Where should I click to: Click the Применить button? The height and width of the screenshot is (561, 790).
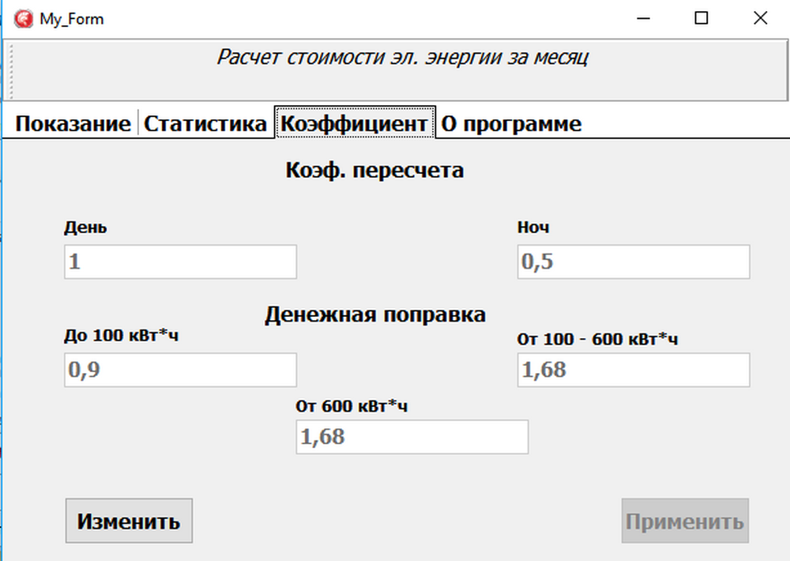click(684, 521)
